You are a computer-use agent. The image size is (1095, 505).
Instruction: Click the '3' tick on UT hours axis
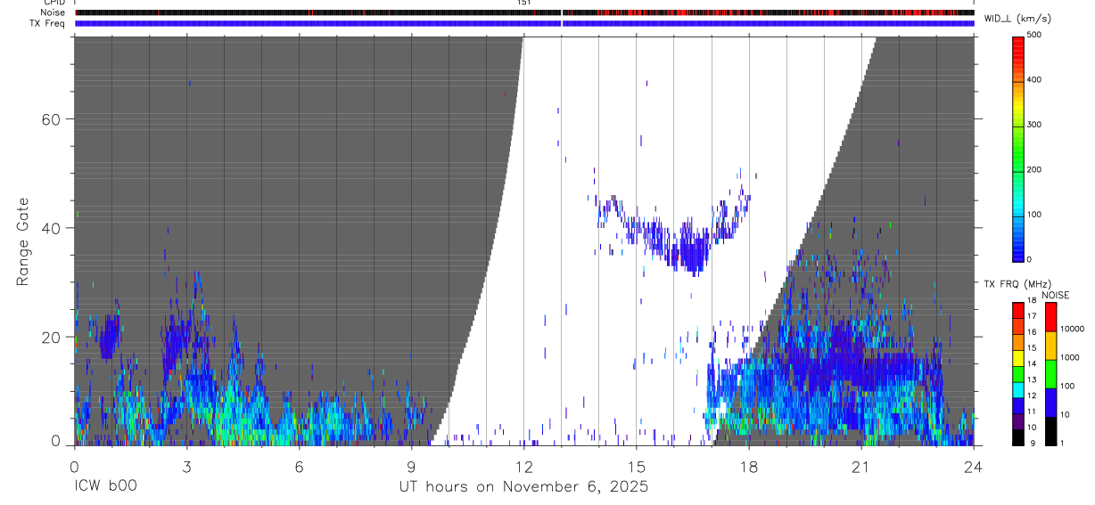pyautogui.click(x=186, y=467)
